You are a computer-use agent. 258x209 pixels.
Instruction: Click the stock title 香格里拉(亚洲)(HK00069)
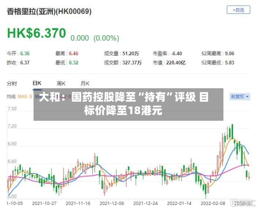[x=49, y=11]
